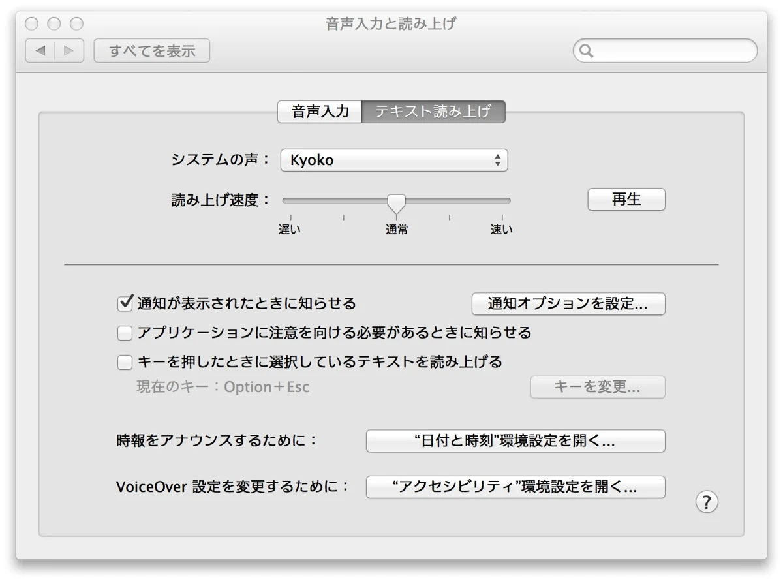The height and width of the screenshot is (582, 783).
Task: Go forward with the right arrow button
Action: coord(70,51)
